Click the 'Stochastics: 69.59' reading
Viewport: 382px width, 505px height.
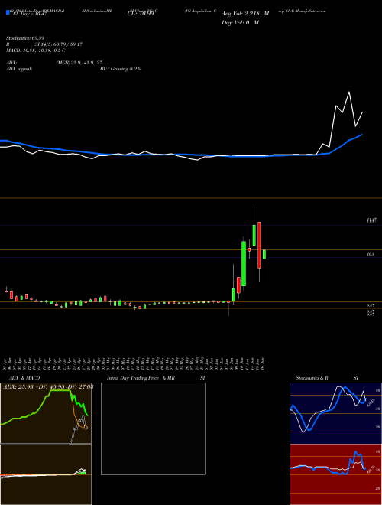tap(25, 38)
